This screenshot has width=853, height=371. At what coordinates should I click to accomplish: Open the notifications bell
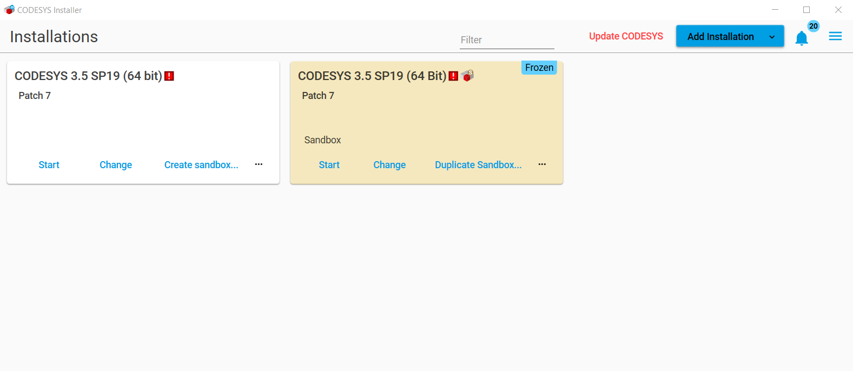click(802, 38)
